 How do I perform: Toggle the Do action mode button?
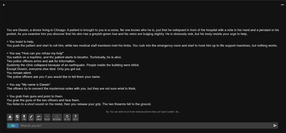[13, 125]
